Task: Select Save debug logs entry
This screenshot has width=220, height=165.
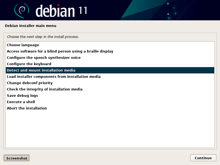Action: 110,95
